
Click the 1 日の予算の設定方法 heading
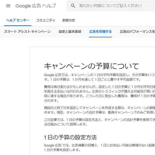click(70, 137)
